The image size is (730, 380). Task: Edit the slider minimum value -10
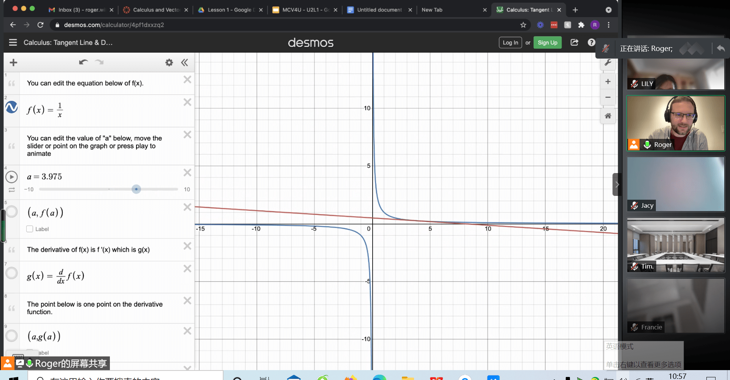click(29, 189)
